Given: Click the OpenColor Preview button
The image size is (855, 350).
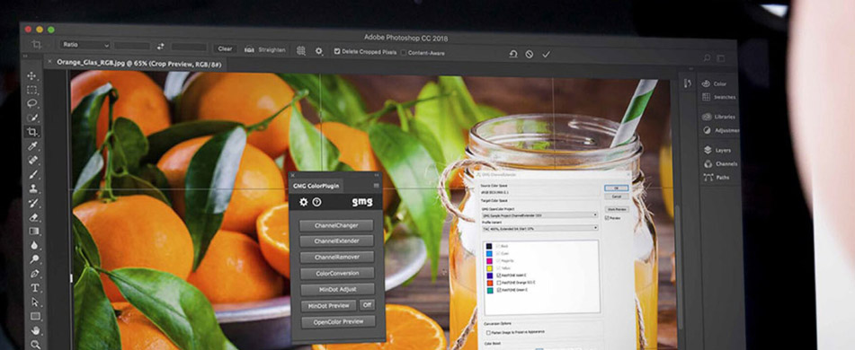Looking at the screenshot, I should point(338,322).
